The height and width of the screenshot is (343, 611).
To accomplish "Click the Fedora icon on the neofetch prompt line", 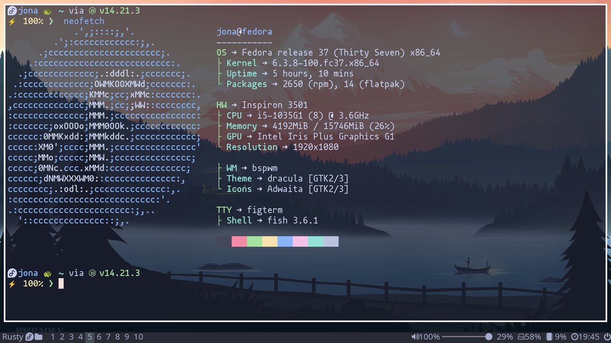I will 12,10.
